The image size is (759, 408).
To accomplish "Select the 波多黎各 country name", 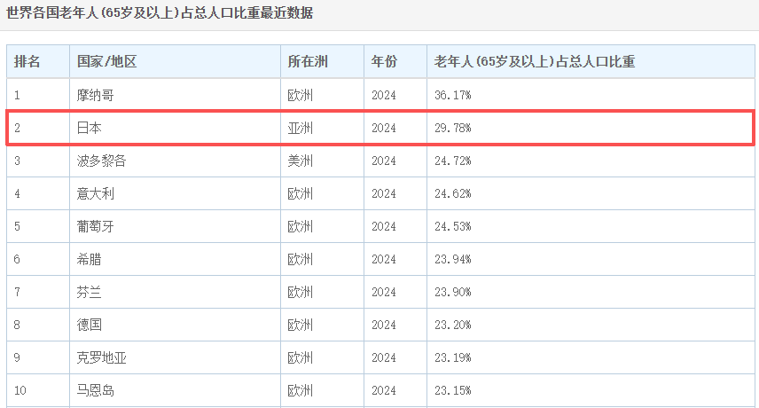I will [102, 161].
